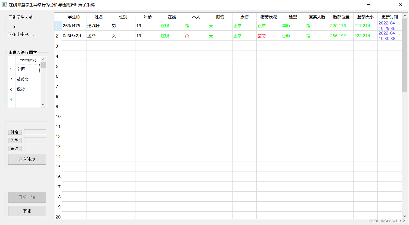Select row header 2 in main table

tap(58, 36)
